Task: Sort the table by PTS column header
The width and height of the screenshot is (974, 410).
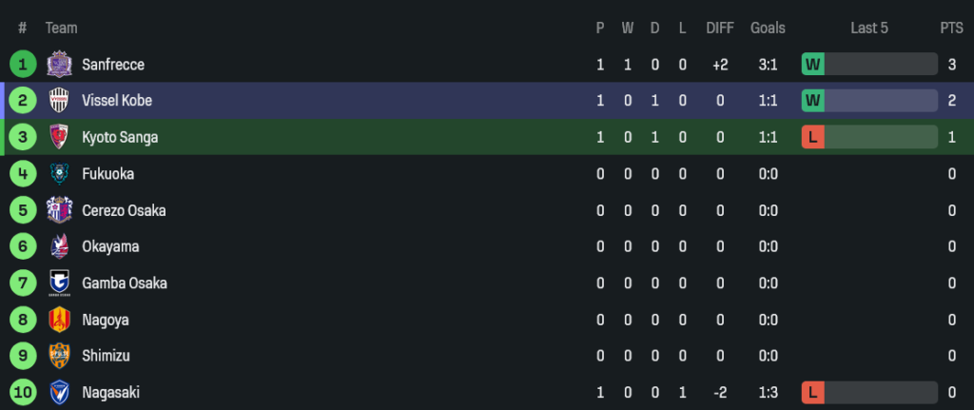Action: 951,29
